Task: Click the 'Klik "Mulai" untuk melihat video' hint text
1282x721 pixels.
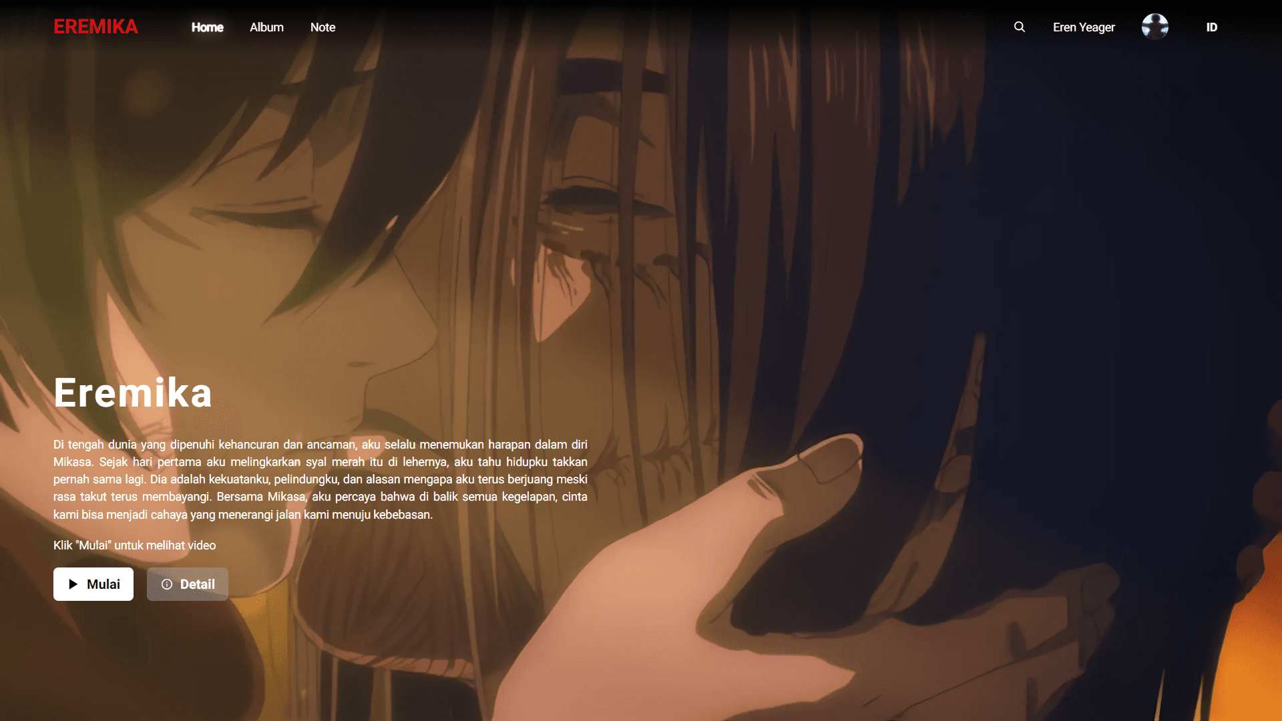Action: click(x=134, y=545)
